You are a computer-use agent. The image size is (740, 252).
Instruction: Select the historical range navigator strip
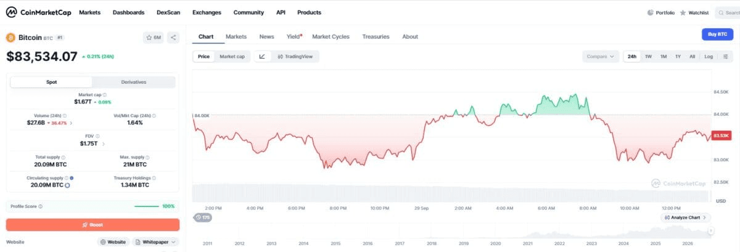pos(453,230)
